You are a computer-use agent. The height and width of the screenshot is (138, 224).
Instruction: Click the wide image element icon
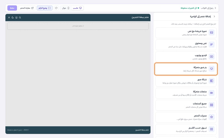211,32
